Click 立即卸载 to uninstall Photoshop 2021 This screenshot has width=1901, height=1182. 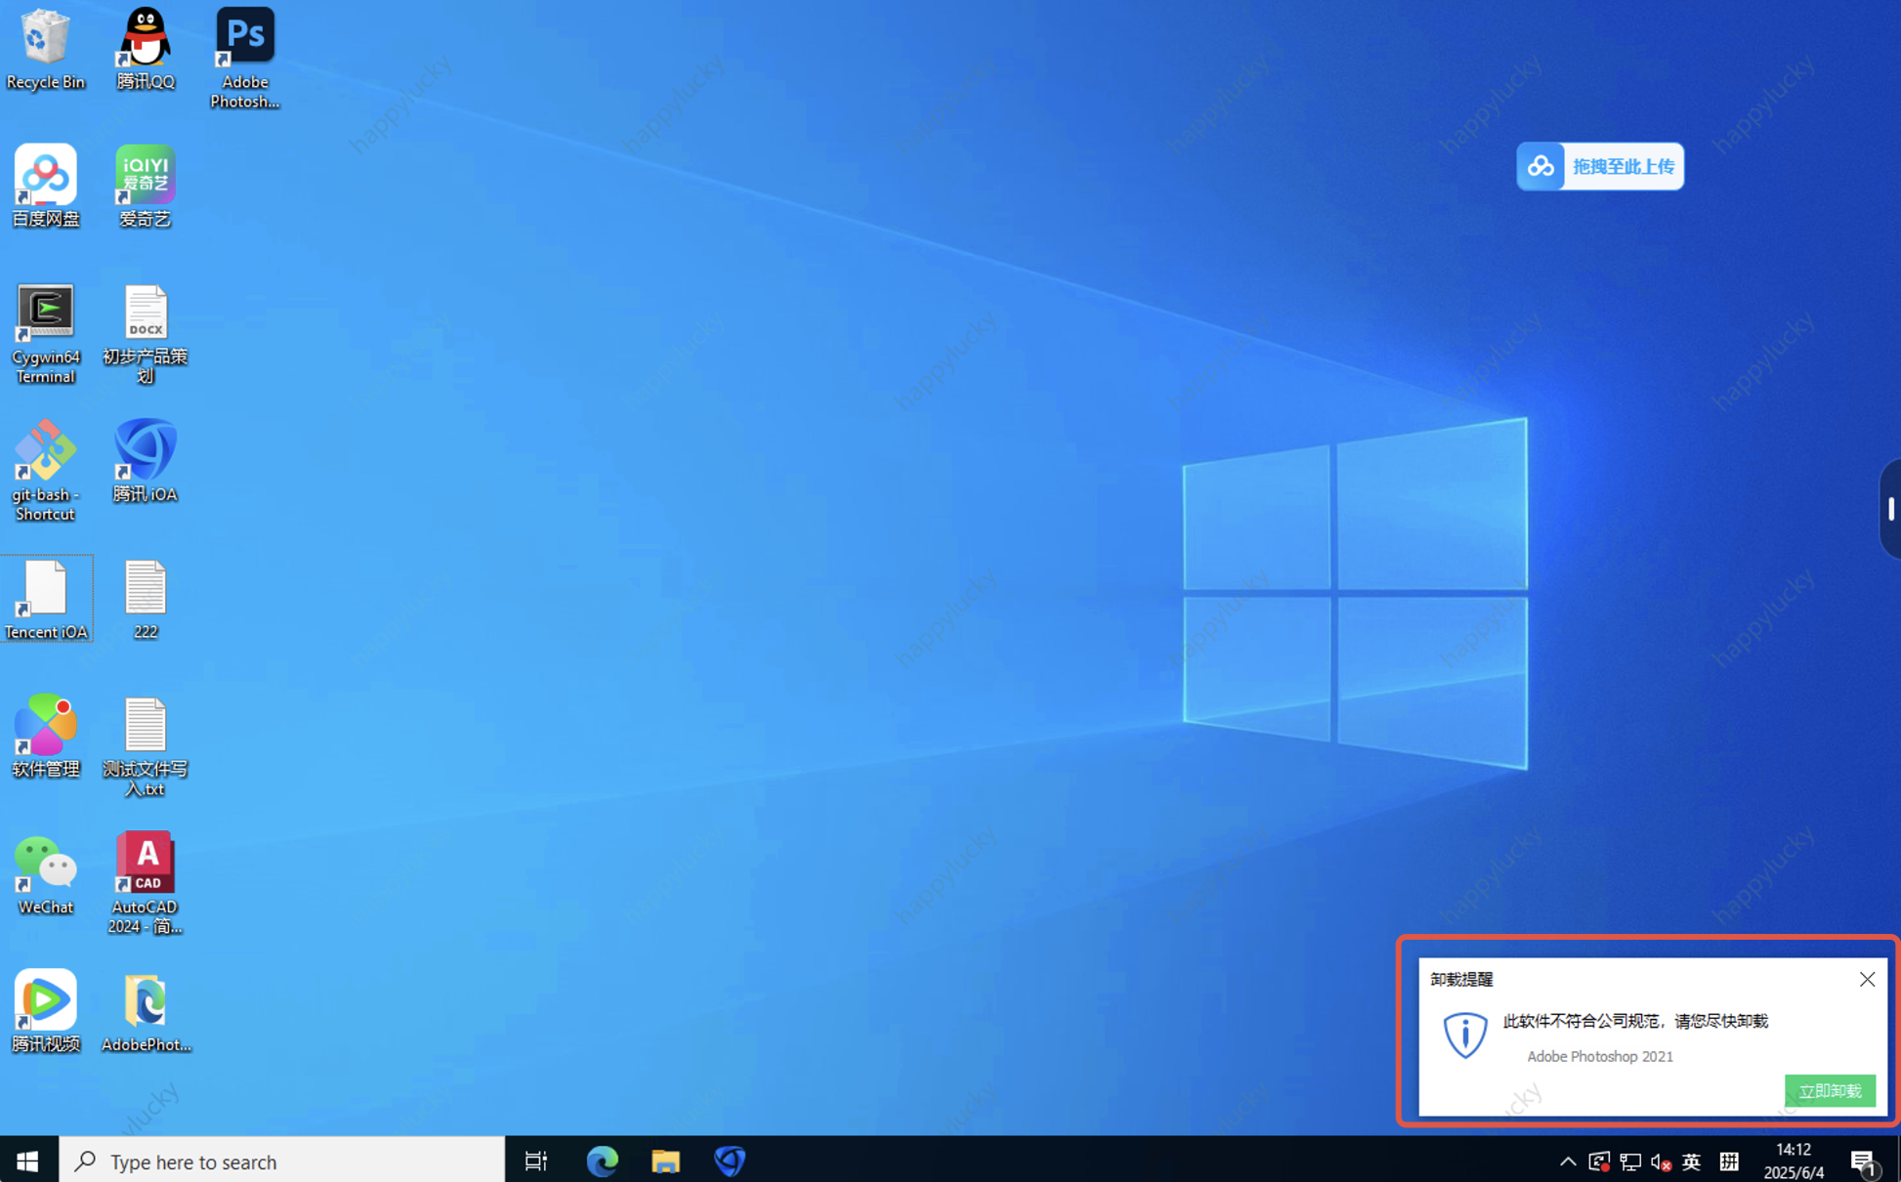(1830, 1091)
